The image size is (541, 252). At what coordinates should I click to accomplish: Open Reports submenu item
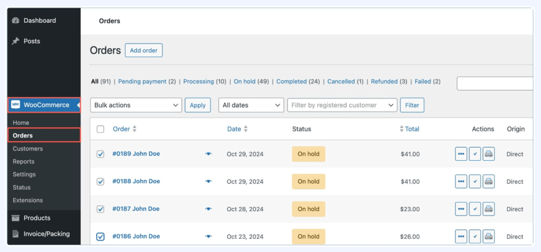(23, 161)
